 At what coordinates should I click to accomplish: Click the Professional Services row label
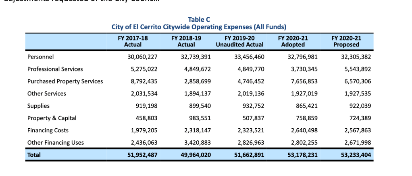[x=55, y=69]
